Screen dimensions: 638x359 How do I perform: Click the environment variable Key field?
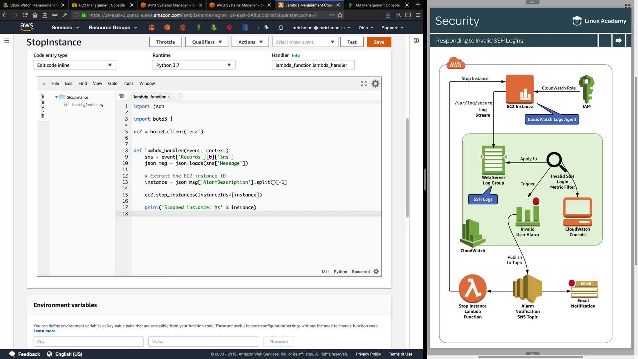tap(88, 342)
